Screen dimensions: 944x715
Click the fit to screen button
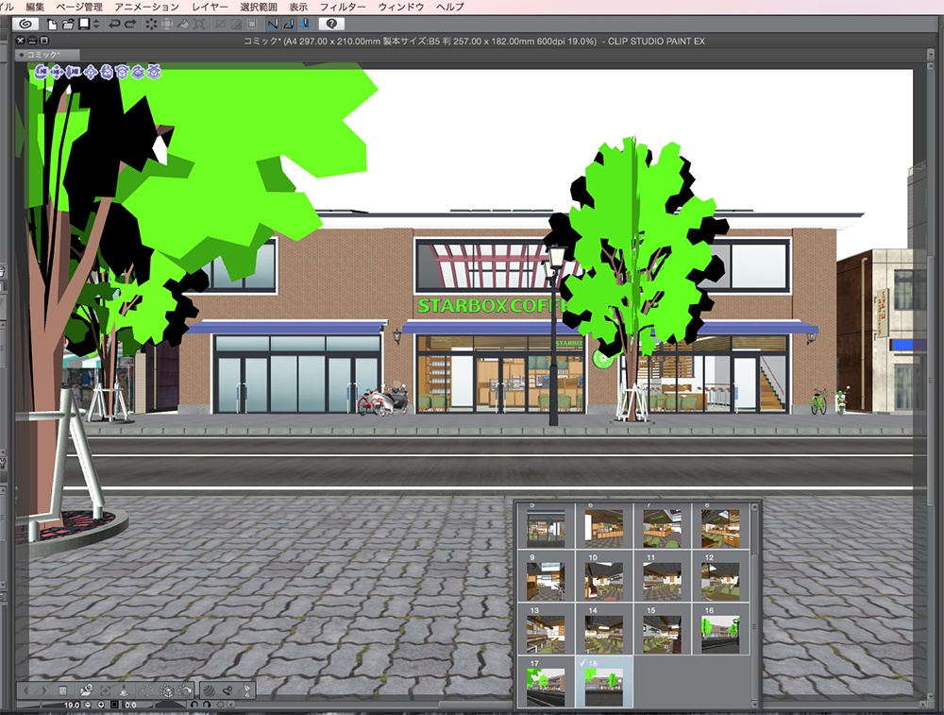pyautogui.click(x=114, y=705)
